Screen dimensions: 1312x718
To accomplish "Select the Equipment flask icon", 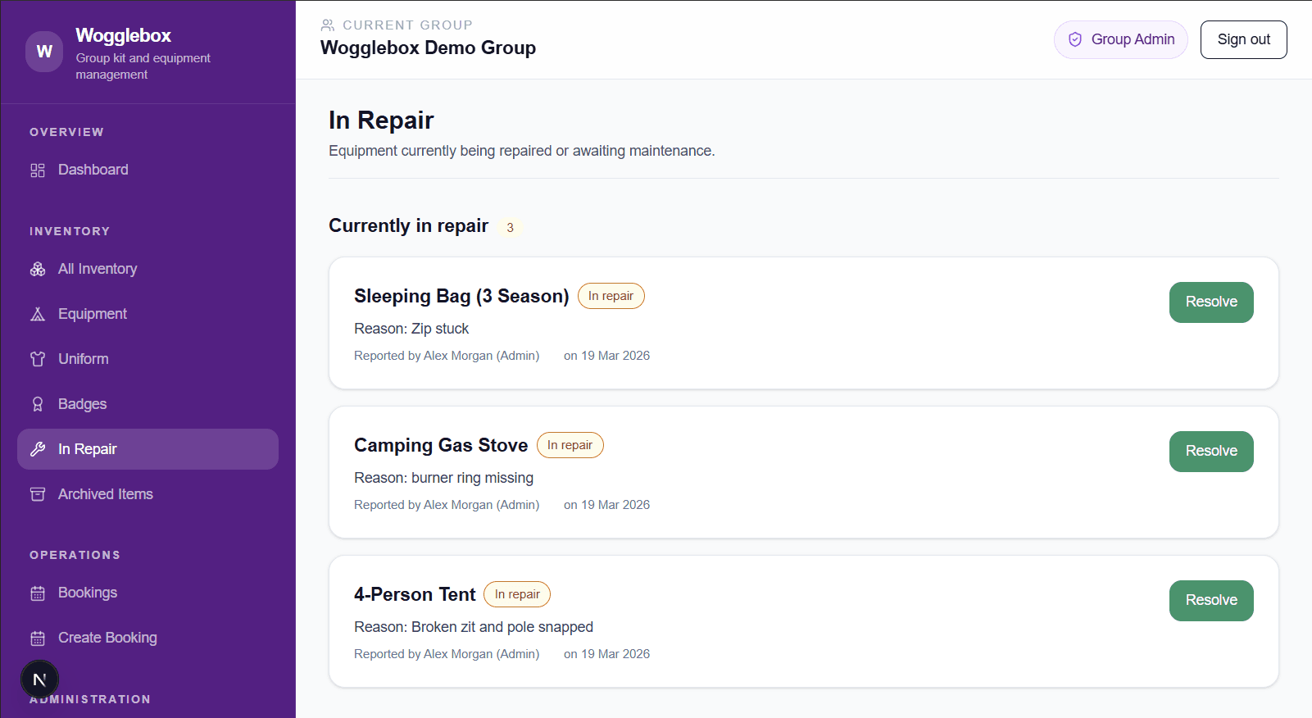I will (x=38, y=313).
